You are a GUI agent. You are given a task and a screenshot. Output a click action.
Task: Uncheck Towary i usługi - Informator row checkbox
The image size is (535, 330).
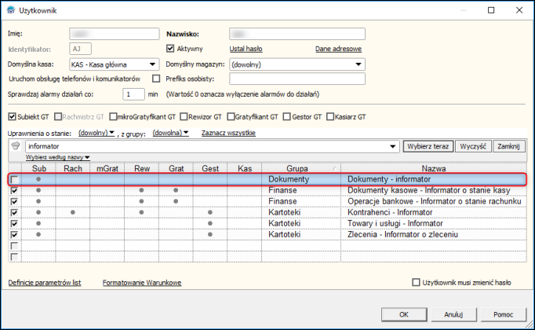(x=14, y=223)
